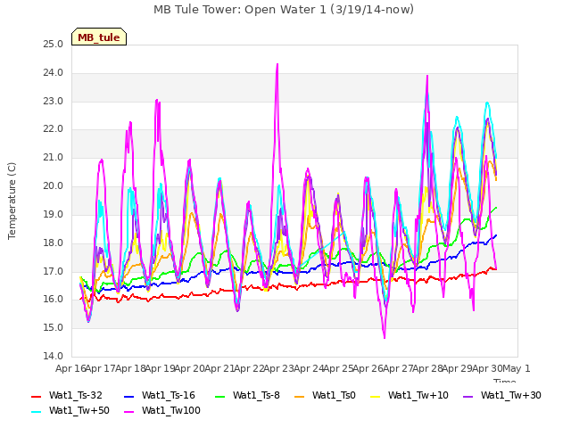Click the Temperature (C) axis label
This screenshot has height=428, width=571.
[x=12, y=201]
